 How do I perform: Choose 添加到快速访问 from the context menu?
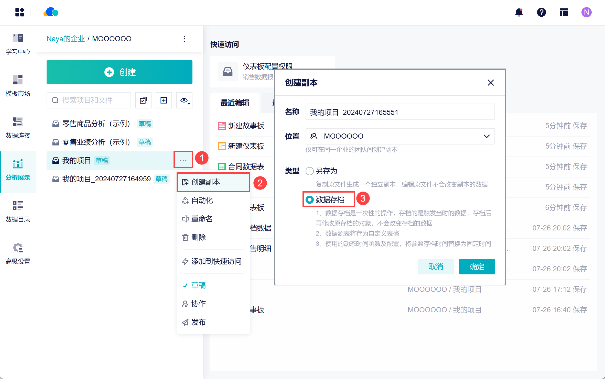[216, 261]
